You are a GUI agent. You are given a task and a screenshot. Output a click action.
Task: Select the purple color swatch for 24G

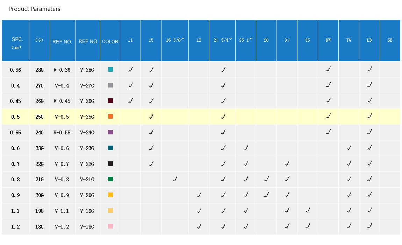[110, 132]
